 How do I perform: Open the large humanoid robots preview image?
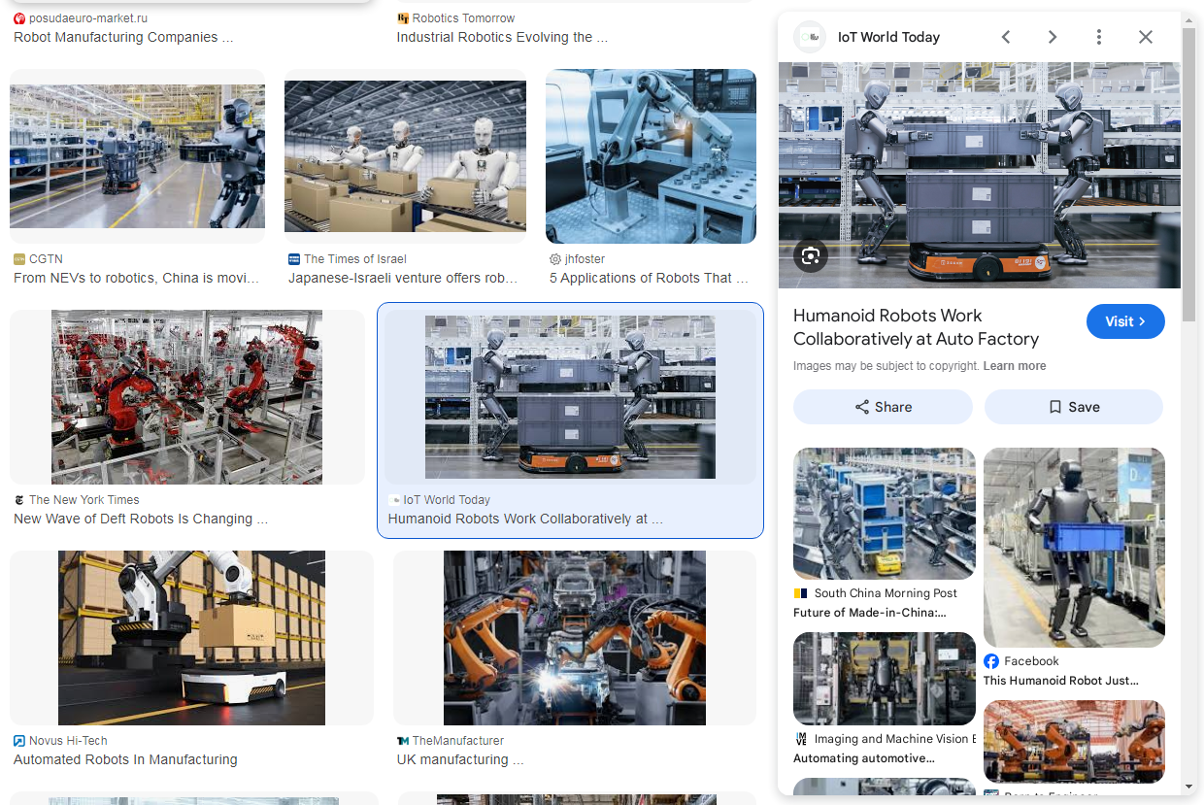click(980, 175)
